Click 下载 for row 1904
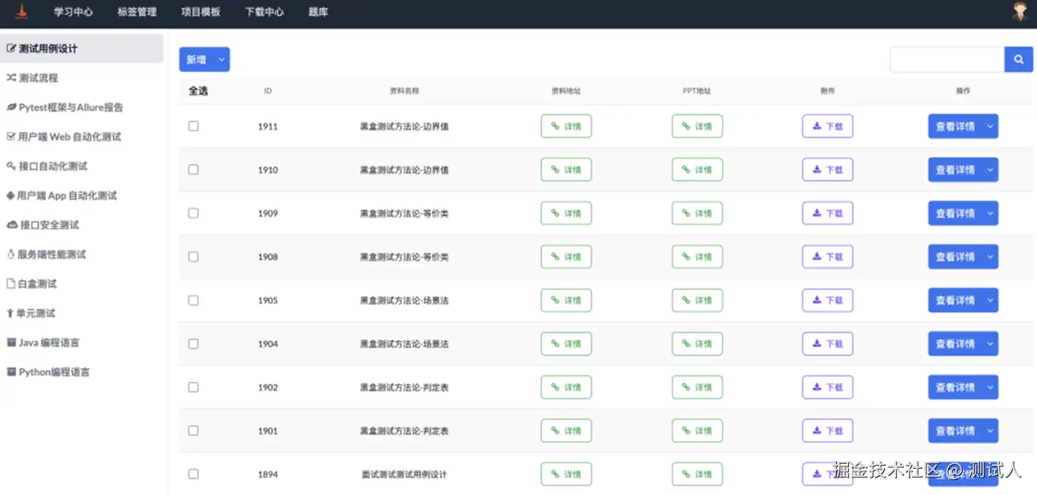 tap(828, 343)
